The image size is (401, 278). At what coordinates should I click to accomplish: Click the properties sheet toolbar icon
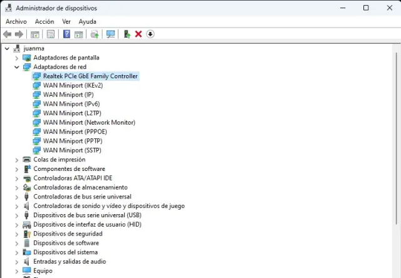[x=51, y=34]
